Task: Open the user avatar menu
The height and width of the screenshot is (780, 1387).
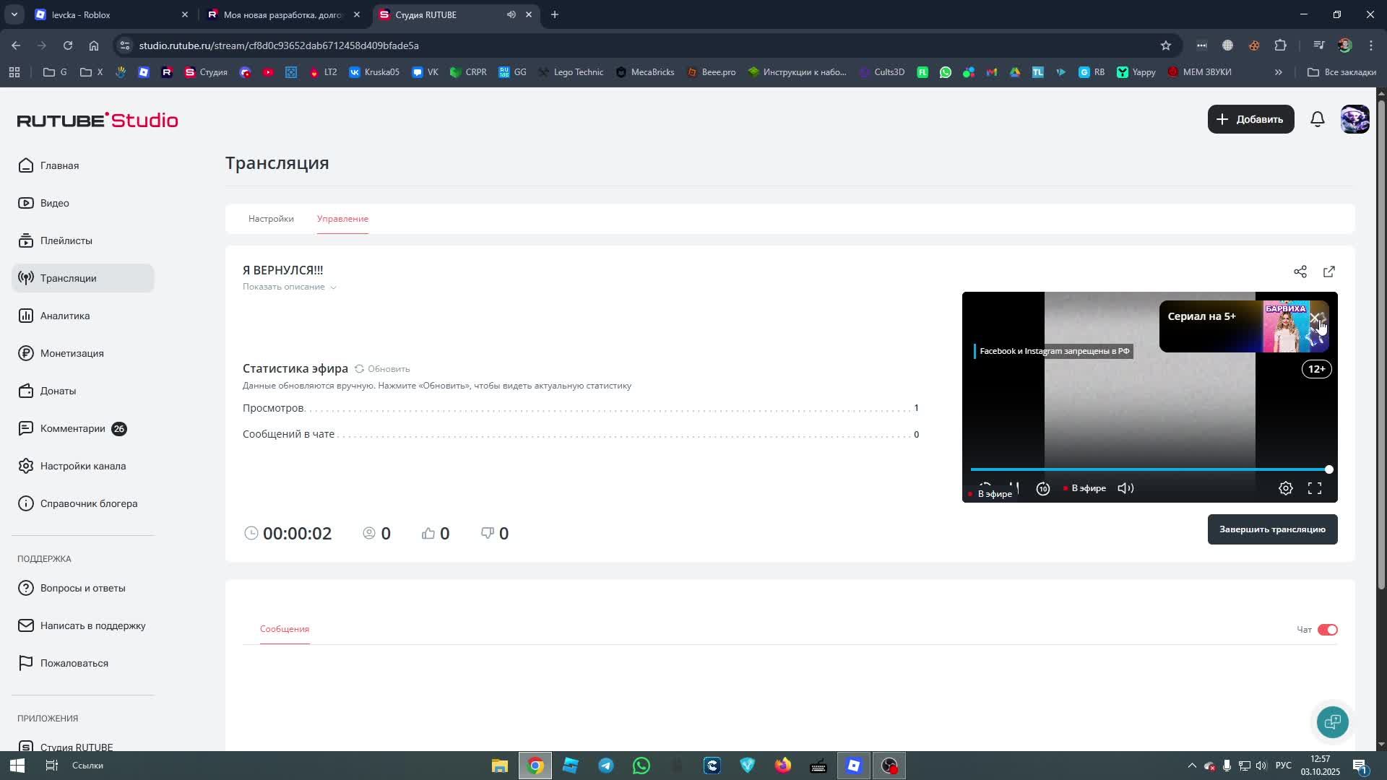Action: click(x=1355, y=119)
